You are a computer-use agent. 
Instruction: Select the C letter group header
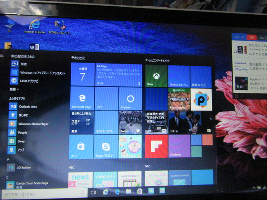click(x=7, y=177)
